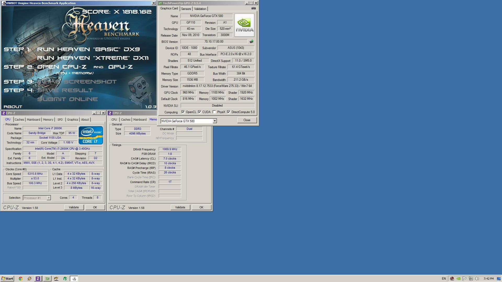Screen dimensions: 502x282
Task: Click the Intel Core i7 logo badge
Action: 91,135
